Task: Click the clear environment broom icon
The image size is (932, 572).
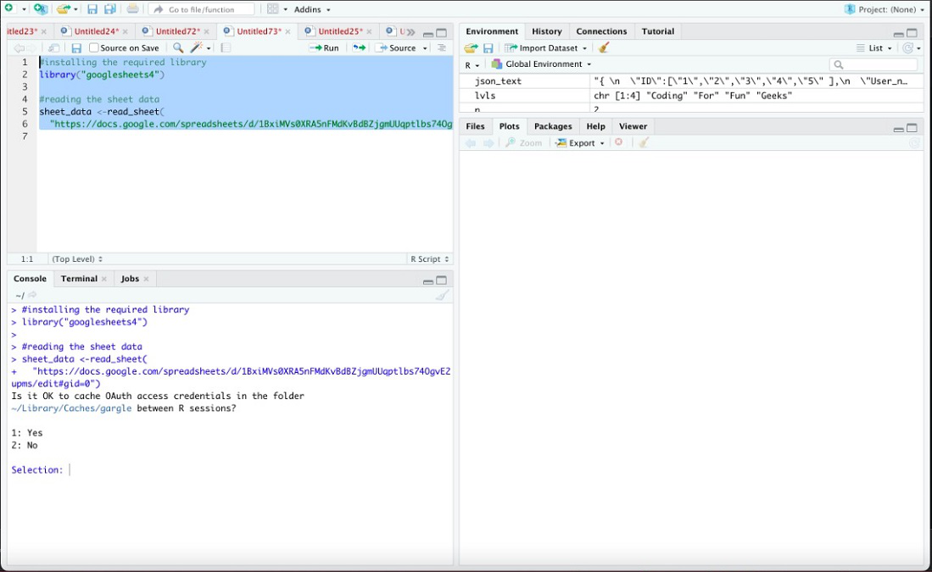Action: [604, 48]
